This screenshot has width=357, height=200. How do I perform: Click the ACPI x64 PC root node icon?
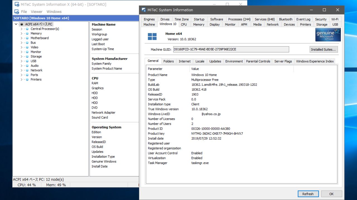pos(22,24)
